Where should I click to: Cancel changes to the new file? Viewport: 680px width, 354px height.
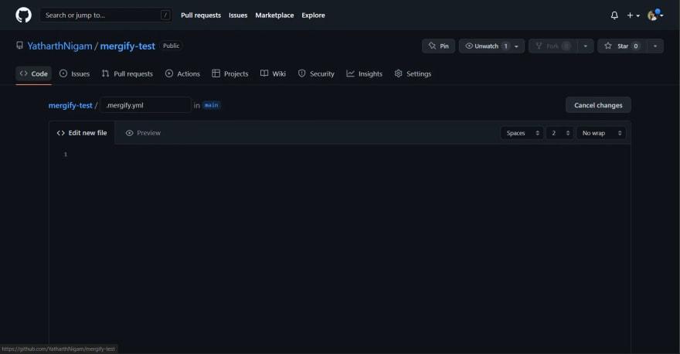pos(598,105)
